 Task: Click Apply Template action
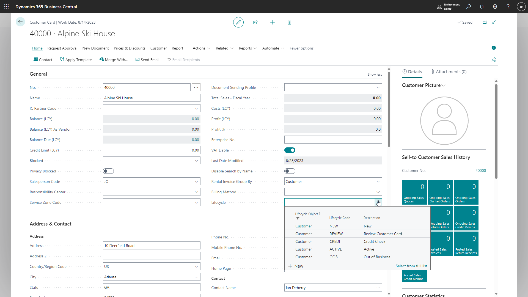click(x=76, y=60)
